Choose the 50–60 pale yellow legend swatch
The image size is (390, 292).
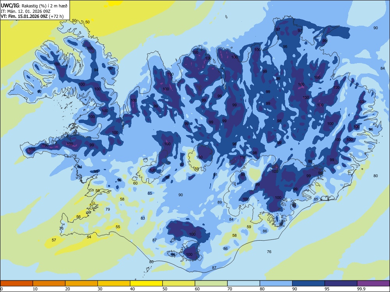179,283
